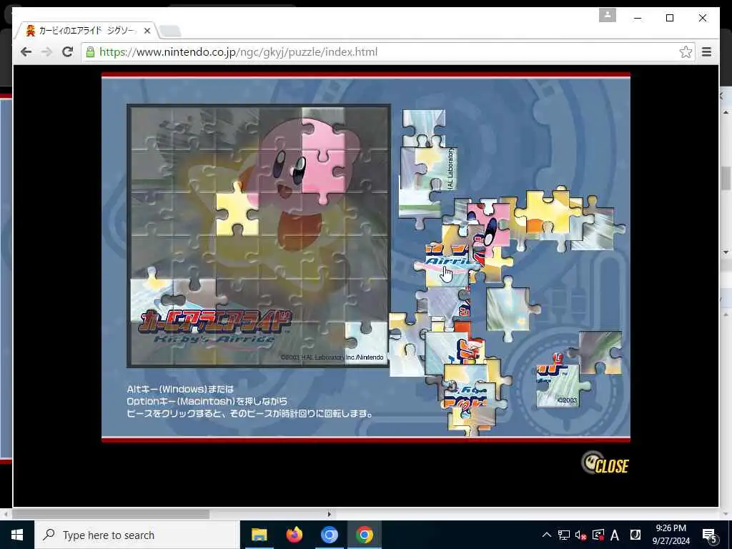The image size is (732, 549).
Task: Open the Windows Start menu
Action: [17, 535]
